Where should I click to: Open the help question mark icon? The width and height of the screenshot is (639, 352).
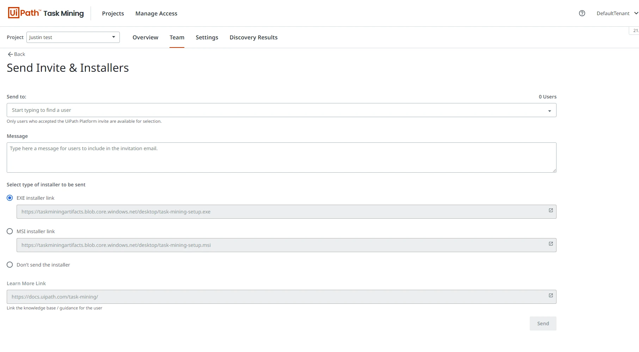pos(582,13)
